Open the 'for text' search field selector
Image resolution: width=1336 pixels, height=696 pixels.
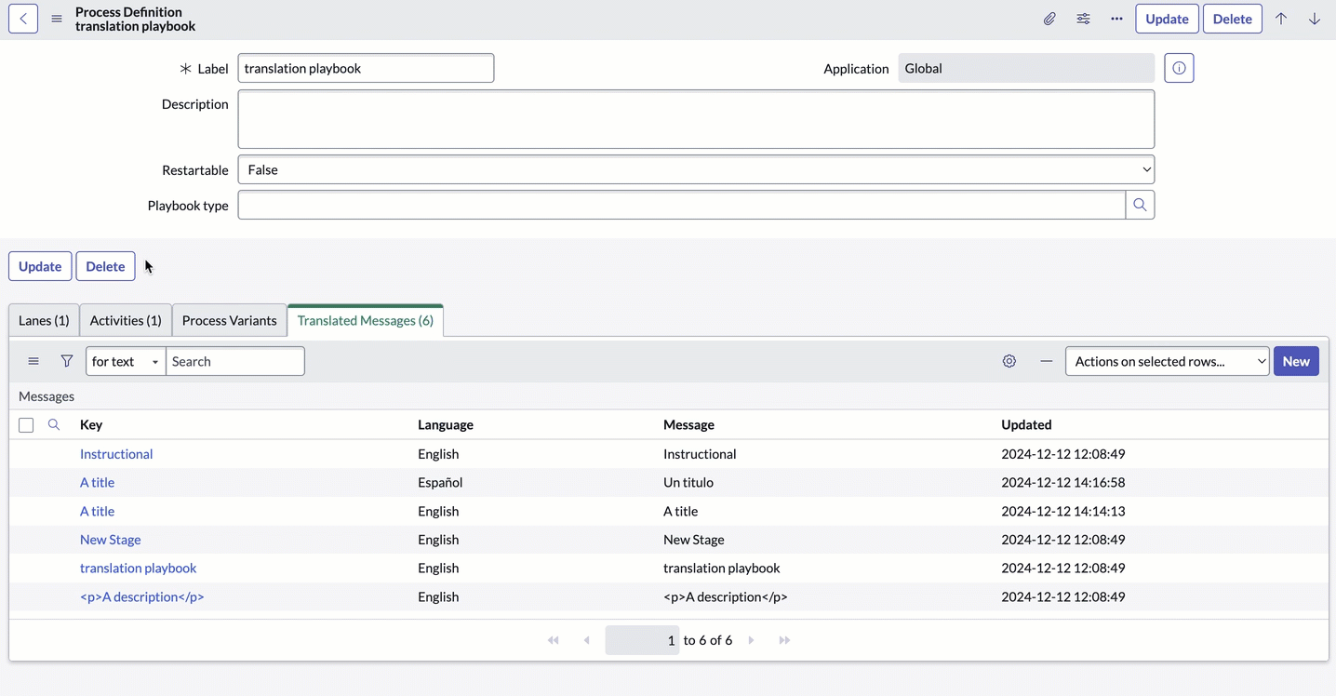[x=126, y=361]
